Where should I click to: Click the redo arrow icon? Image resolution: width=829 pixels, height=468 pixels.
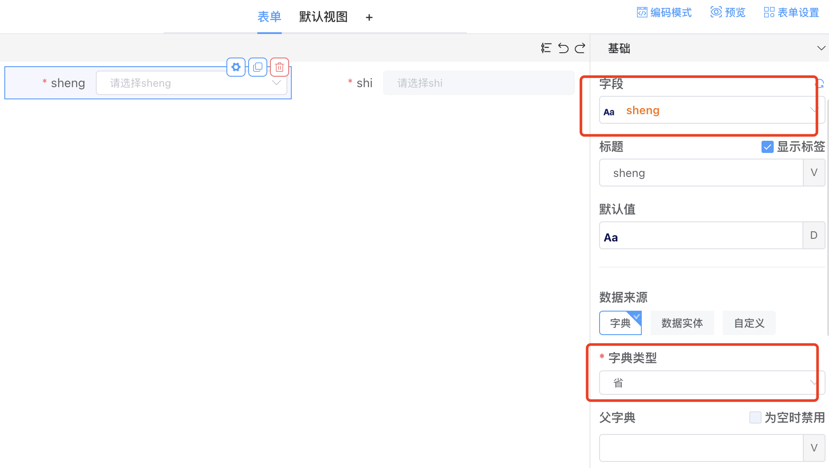580,48
